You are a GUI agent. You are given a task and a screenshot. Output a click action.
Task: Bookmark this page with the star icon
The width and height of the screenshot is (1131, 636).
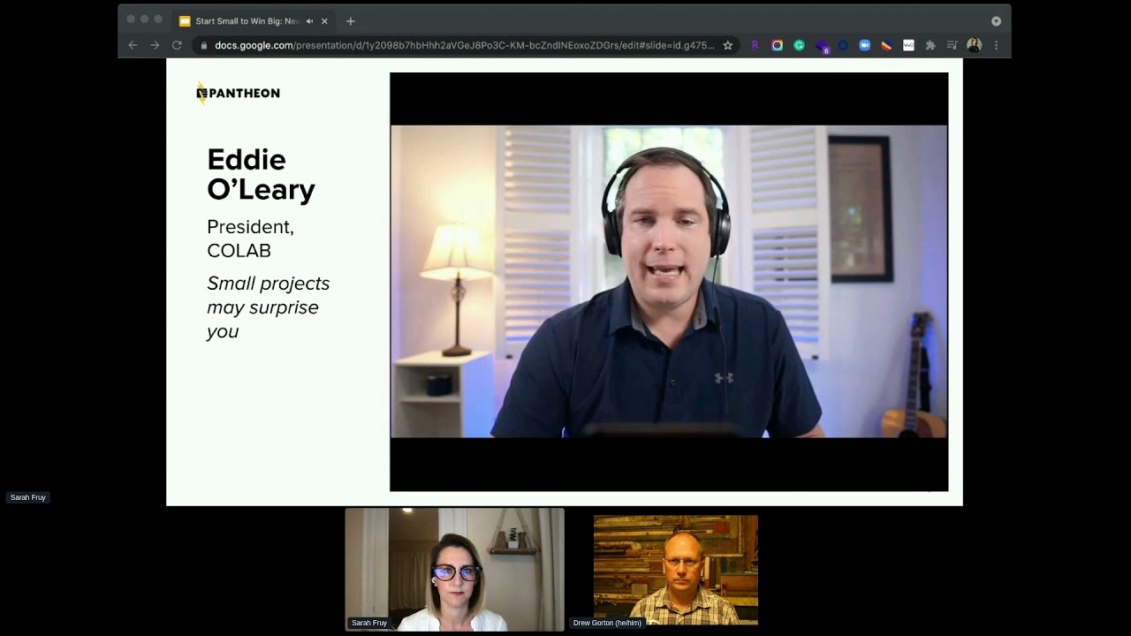728,45
